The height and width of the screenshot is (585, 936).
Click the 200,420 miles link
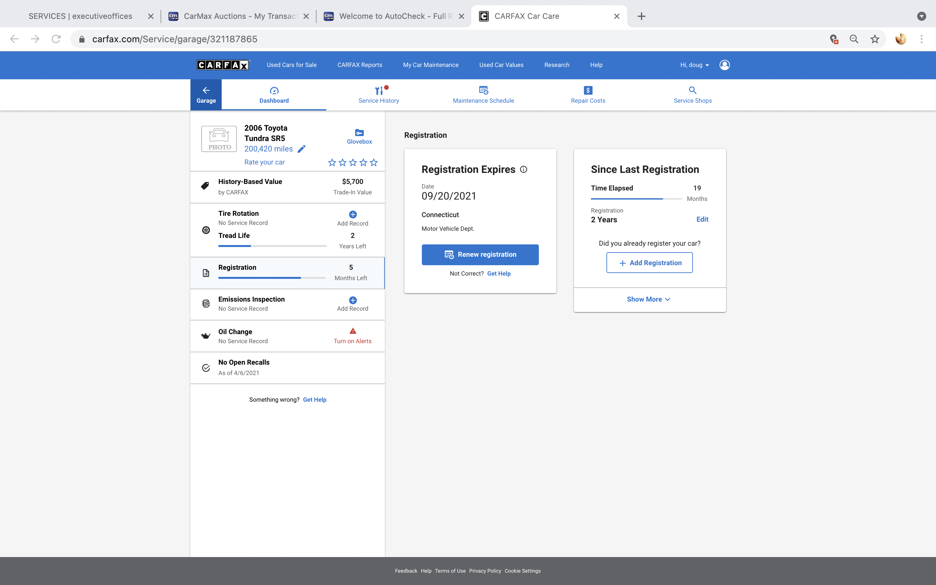(x=268, y=149)
